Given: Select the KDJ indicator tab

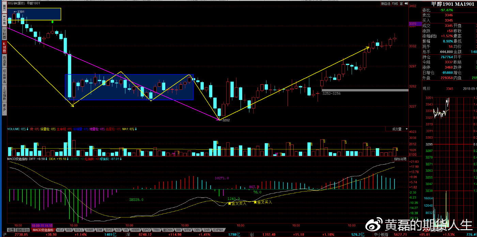Looking at the screenshot, I should [x=60, y=230].
